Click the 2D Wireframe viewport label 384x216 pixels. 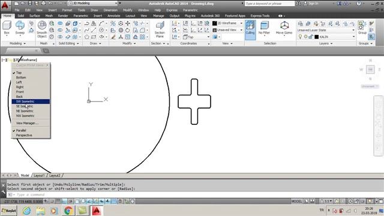pos(26,60)
